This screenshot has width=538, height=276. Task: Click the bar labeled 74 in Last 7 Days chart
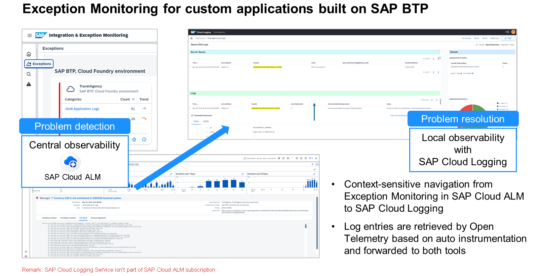[x=234, y=183]
